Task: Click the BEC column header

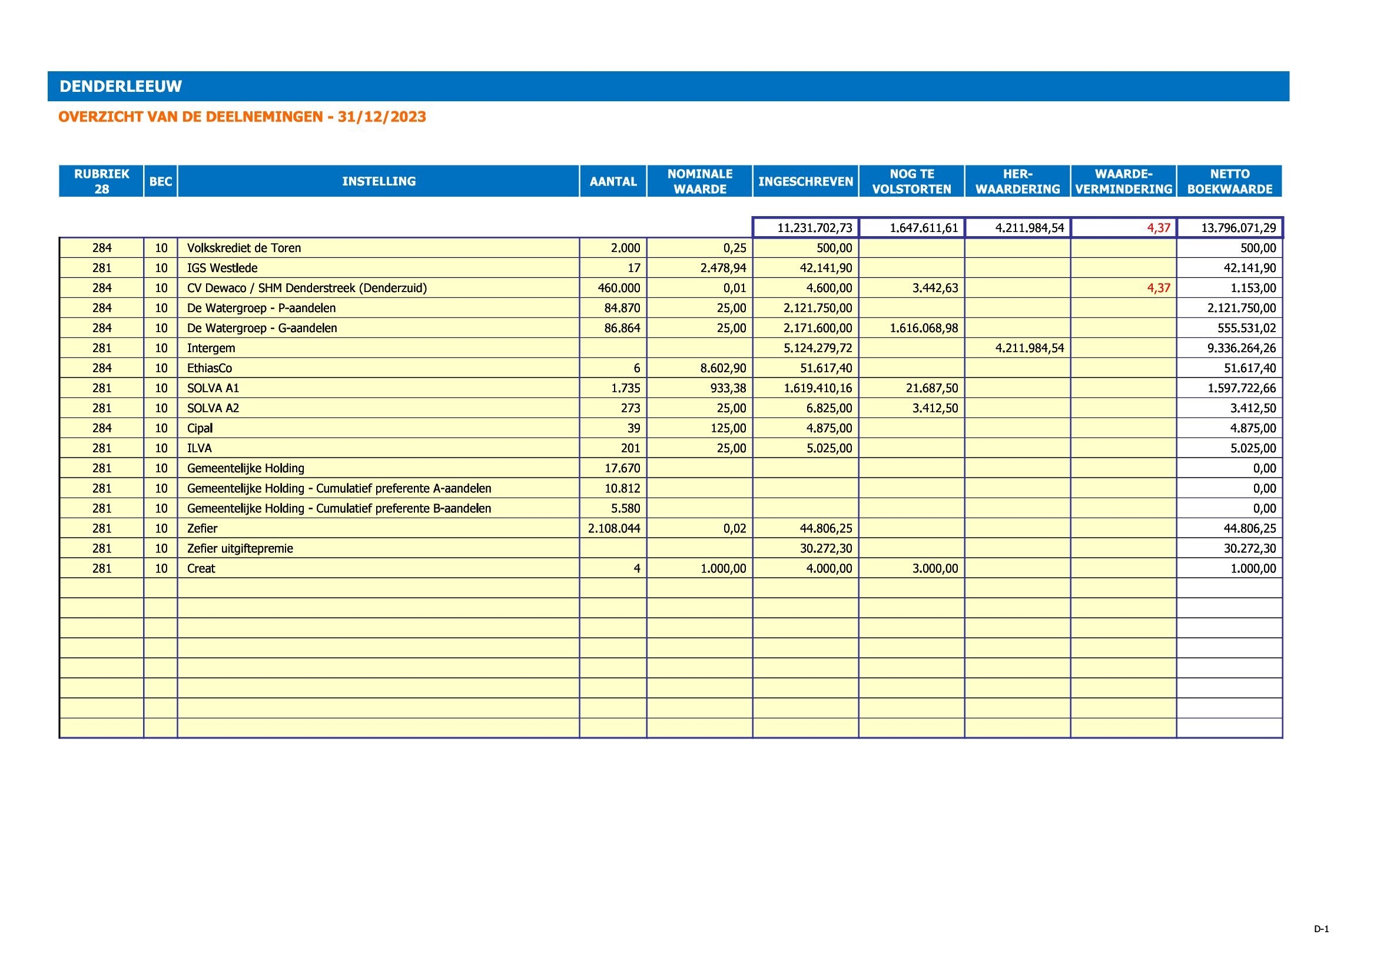Action: coord(161,181)
